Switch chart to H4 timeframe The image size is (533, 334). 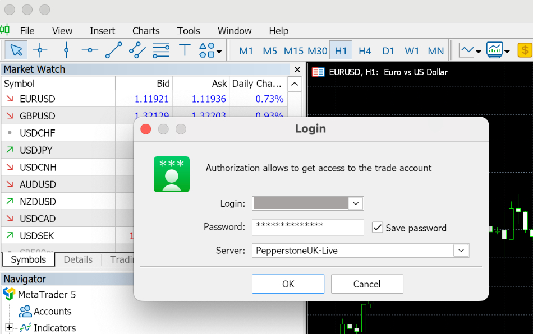(365, 51)
